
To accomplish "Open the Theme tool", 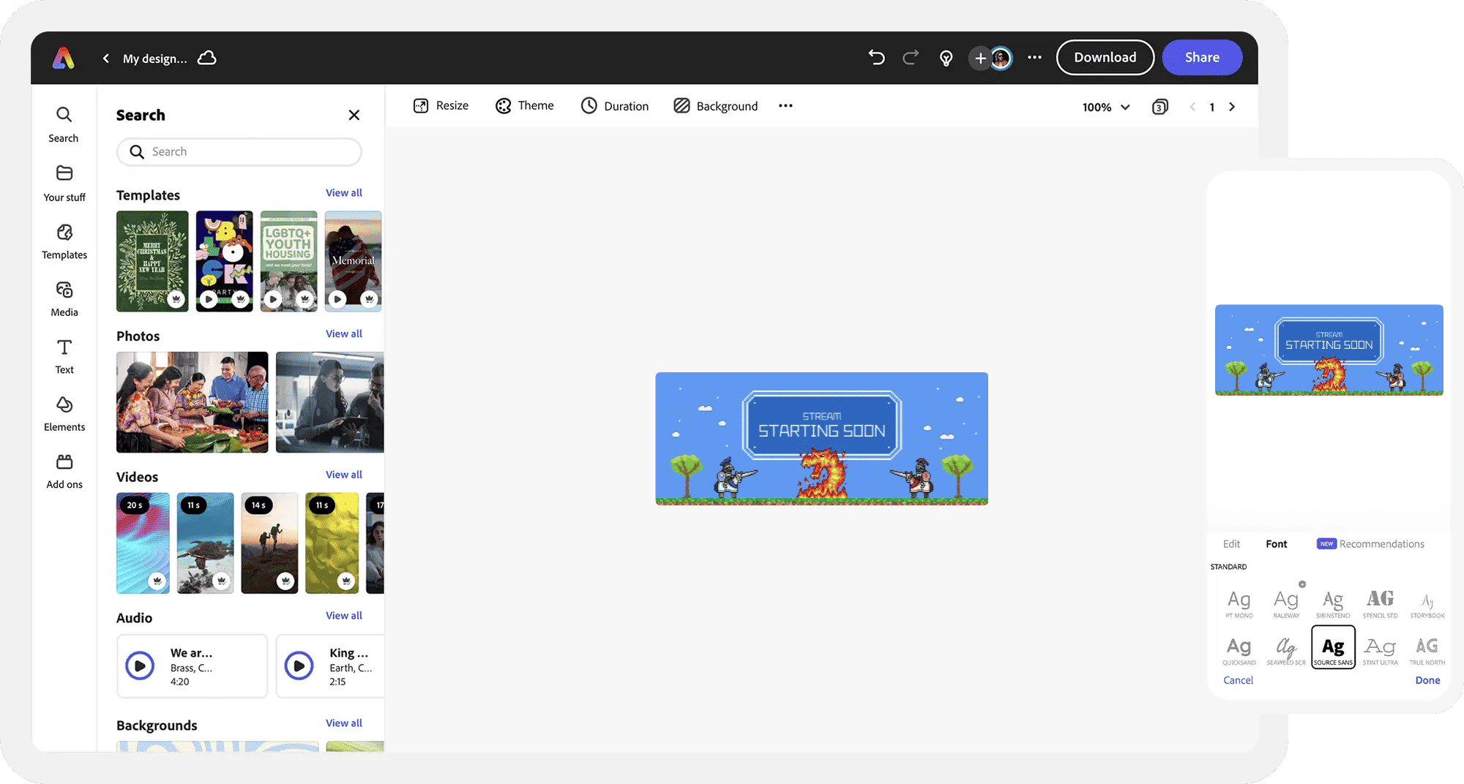I will click(x=525, y=105).
